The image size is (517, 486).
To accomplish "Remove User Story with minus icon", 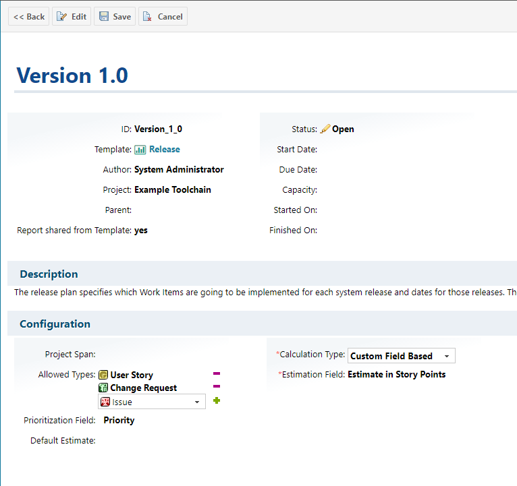I will click(217, 373).
